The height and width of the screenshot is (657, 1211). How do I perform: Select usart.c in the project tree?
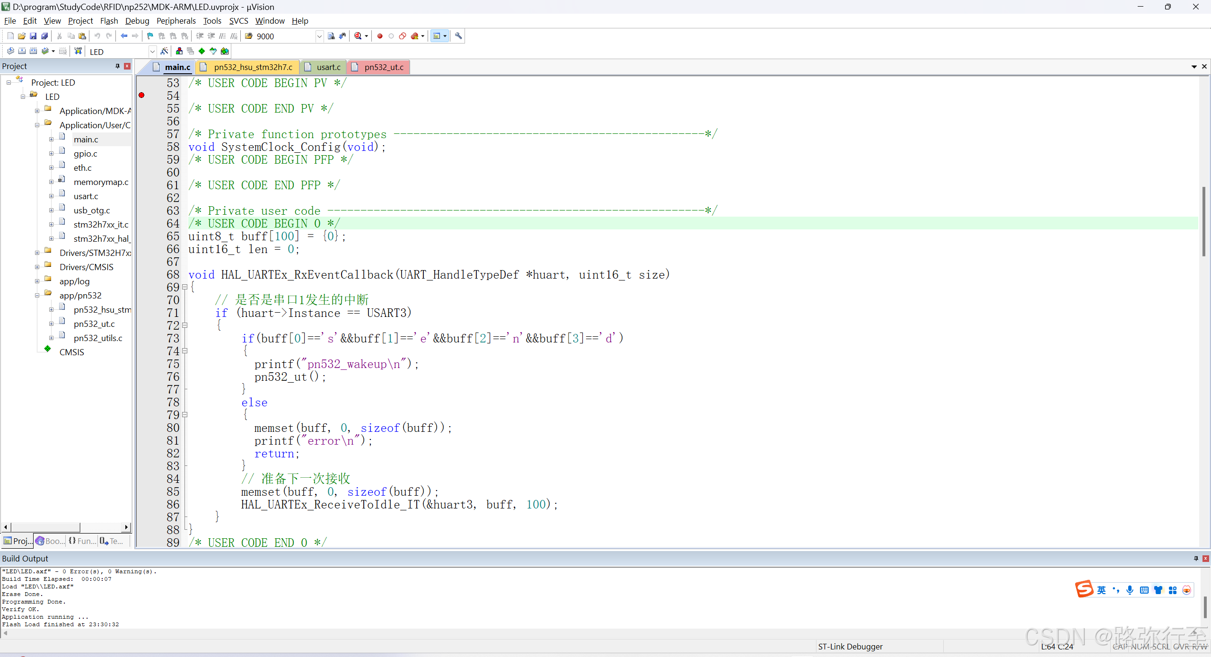coord(86,196)
